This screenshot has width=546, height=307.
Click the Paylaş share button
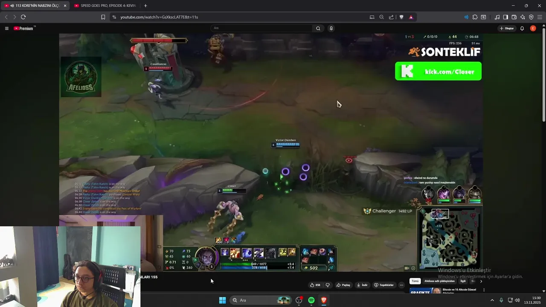click(x=343, y=285)
